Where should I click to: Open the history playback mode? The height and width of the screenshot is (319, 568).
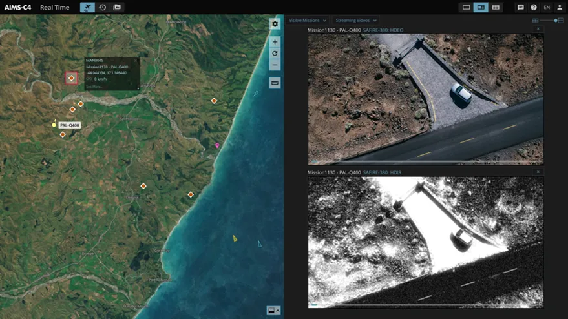pos(103,7)
